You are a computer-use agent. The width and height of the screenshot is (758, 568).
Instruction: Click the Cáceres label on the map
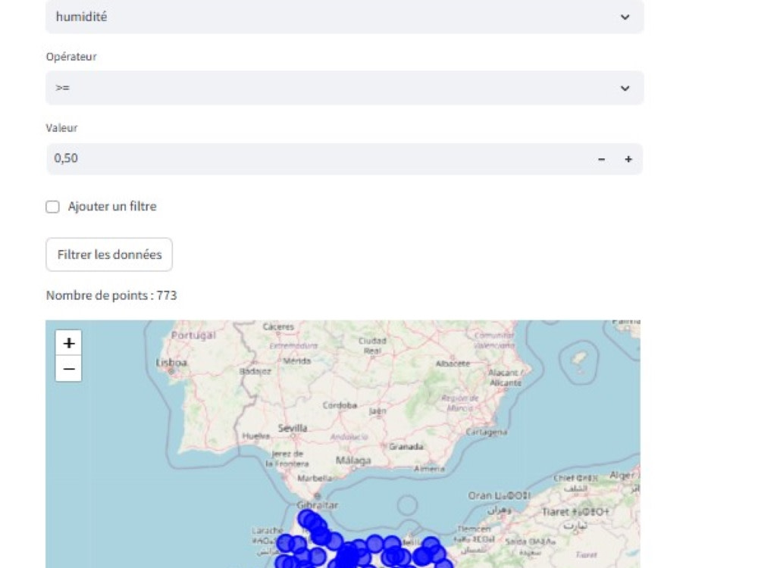point(278,327)
